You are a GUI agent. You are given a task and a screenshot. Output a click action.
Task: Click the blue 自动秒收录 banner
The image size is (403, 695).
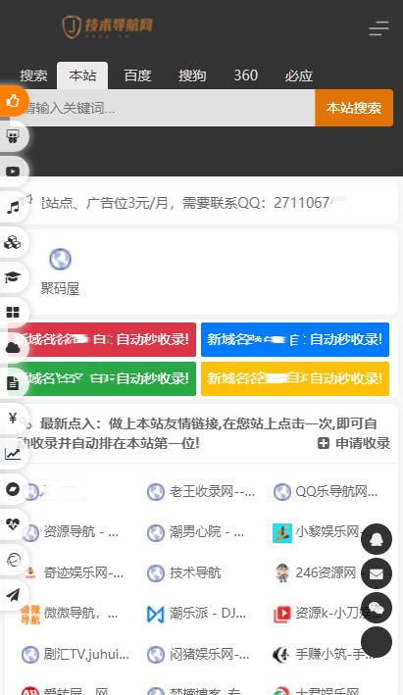click(x=295, y=339)
